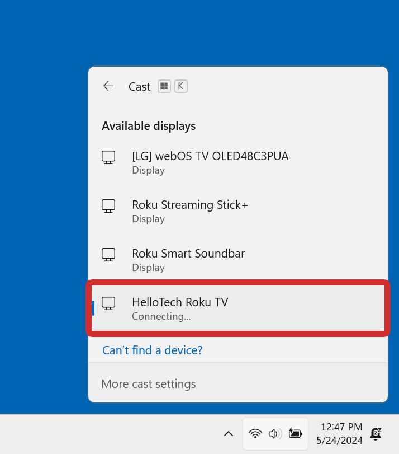Image resolution: width=399 pixels, height=454 pixels.
Task: Click the K key icon in the header
Action: [180, 86]
